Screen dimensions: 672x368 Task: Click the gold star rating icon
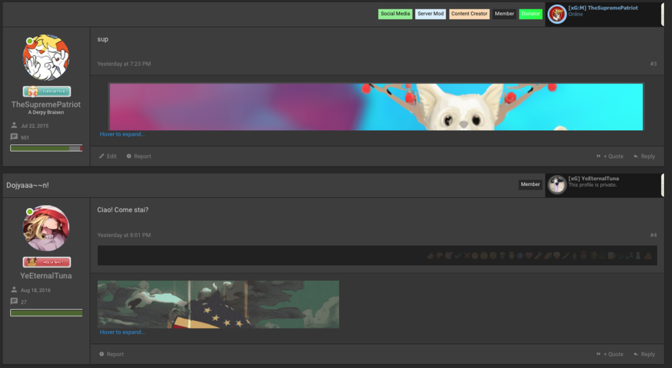(x=511, y=256)
